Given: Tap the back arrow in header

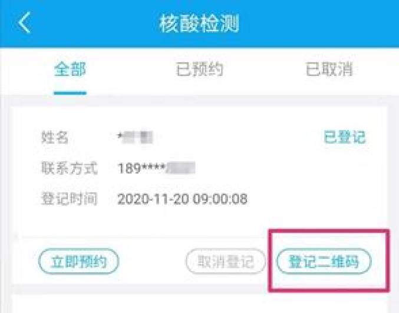Looking at the screenshot, I should 25,22.
